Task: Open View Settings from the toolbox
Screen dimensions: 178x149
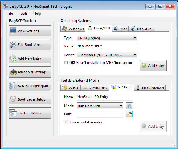Action: (30, 31)
